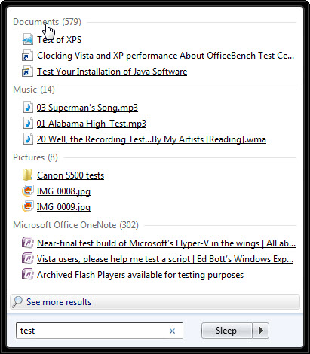
Task: Click the OneNote icon beside Archived Flash Players
Action: (x=27, y=274)
